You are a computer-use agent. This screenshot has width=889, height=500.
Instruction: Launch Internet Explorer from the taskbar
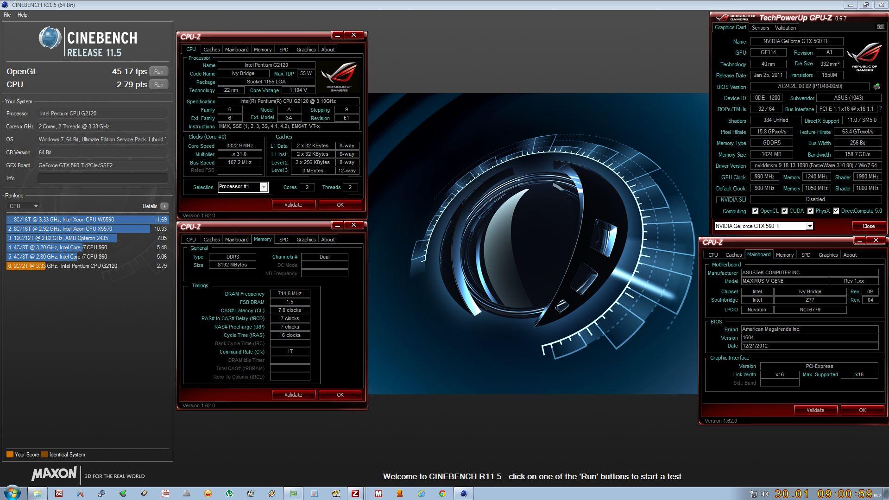click(421, 494)
